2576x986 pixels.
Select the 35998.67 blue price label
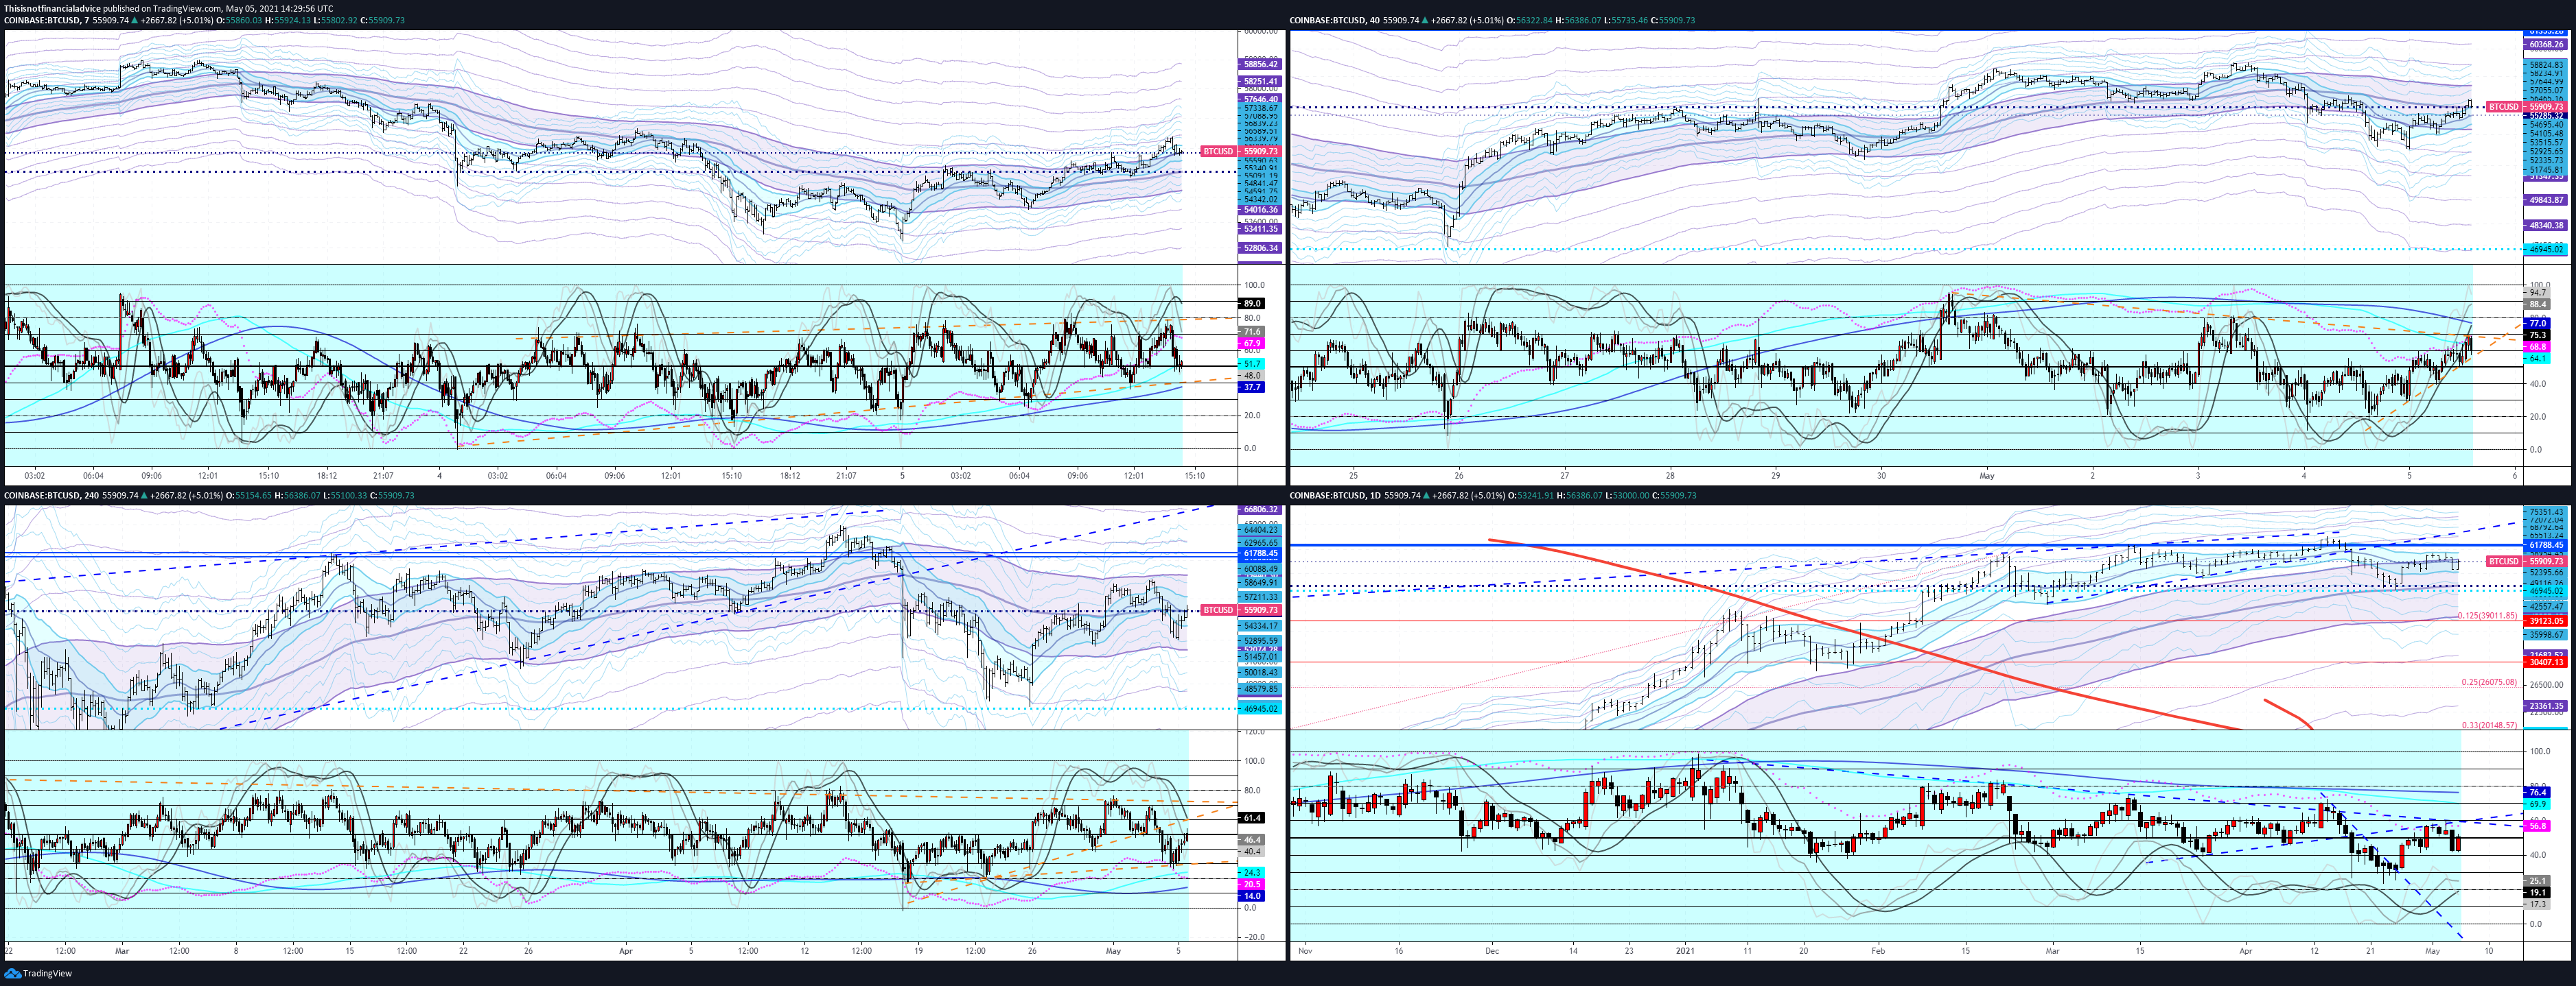pos(2547,636)
